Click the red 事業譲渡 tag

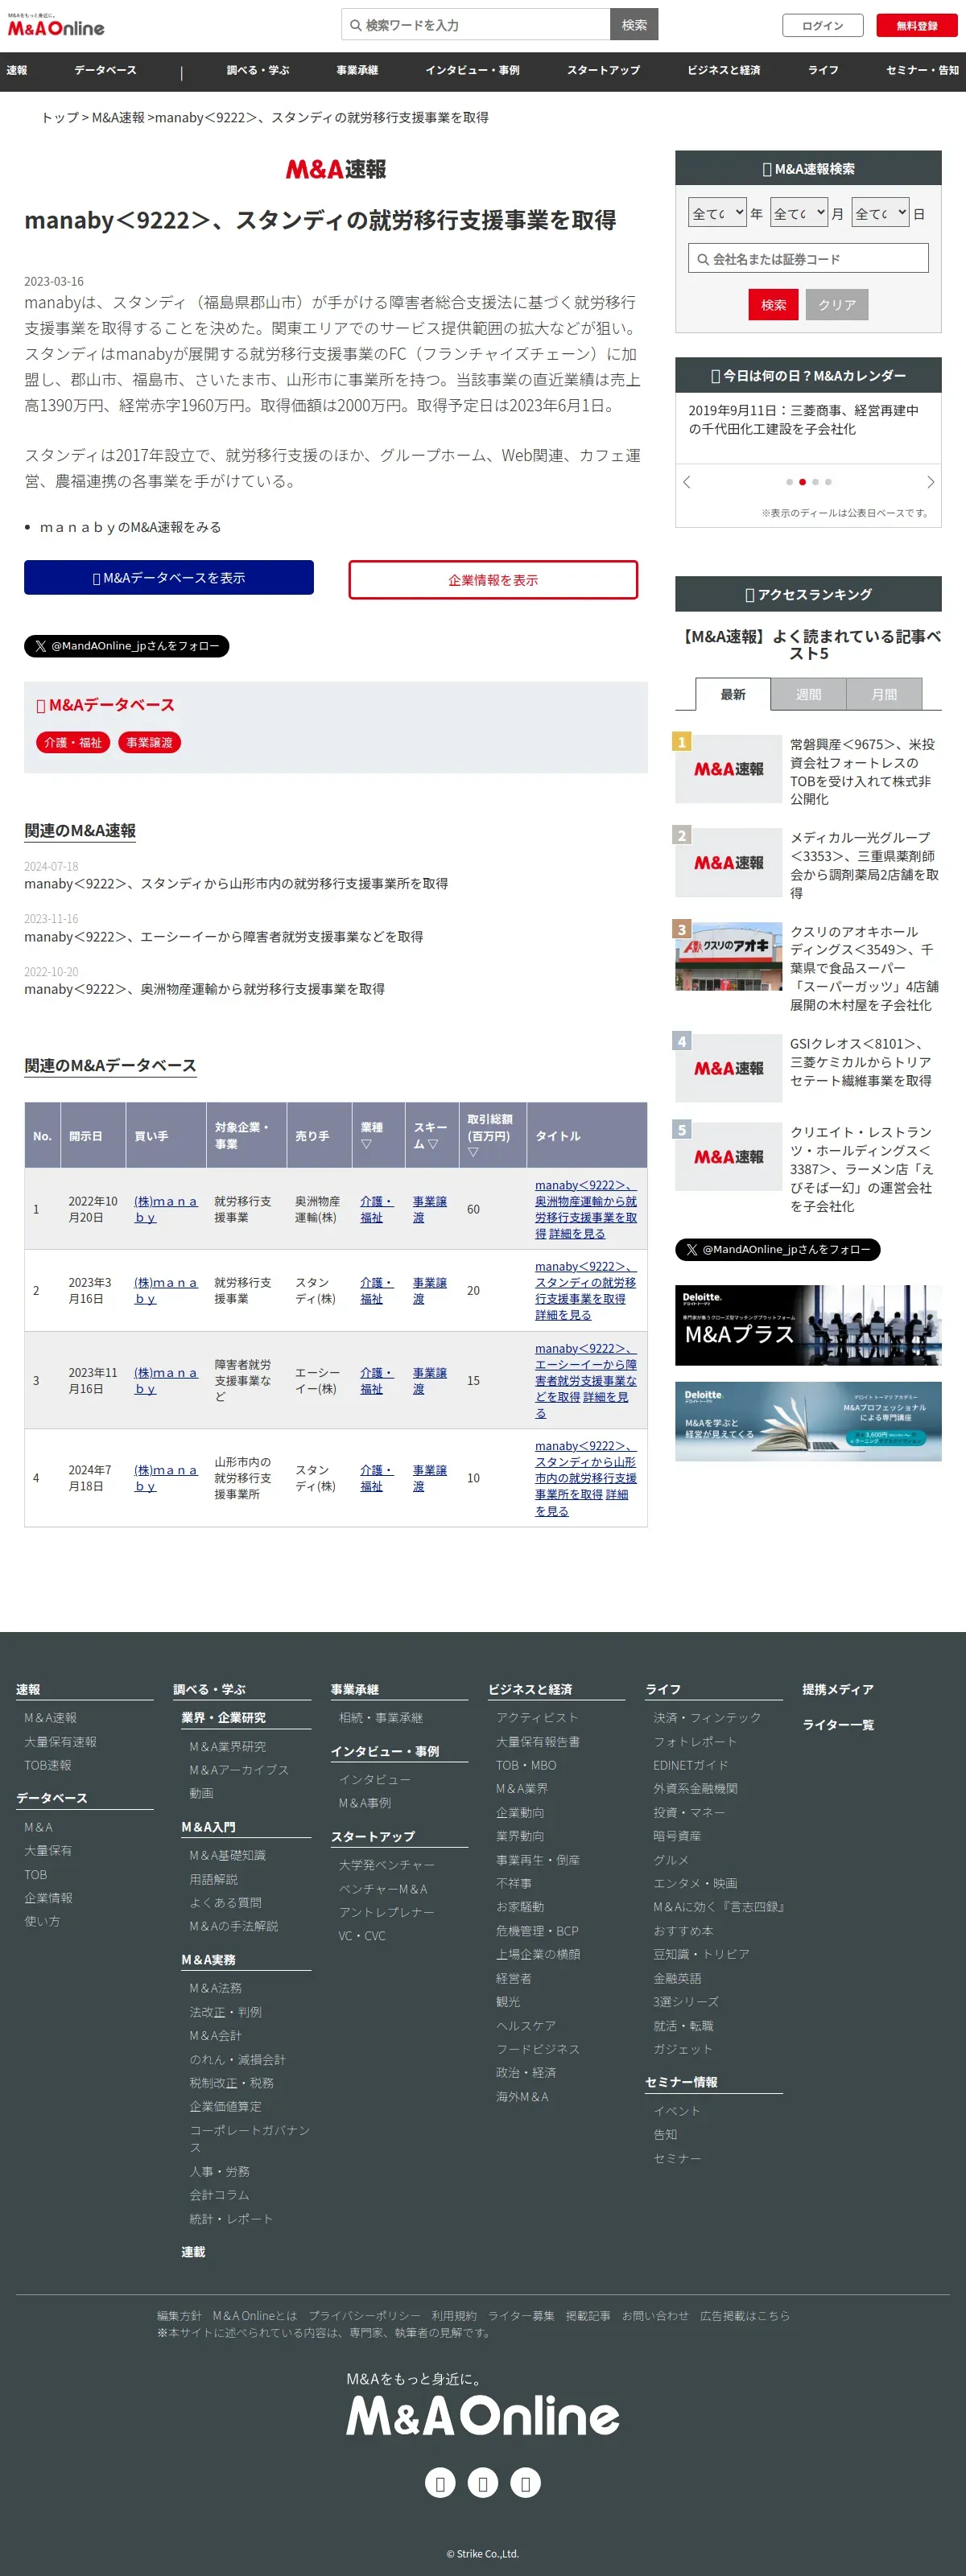pos(149,743)
